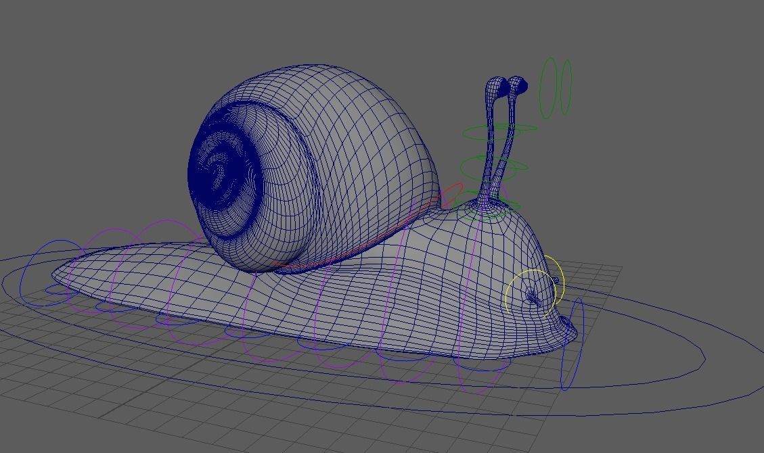The height and width of the screenshot is (453, 764).
Task: Select the red curve control under the shell
Action: tap(368, 226)
